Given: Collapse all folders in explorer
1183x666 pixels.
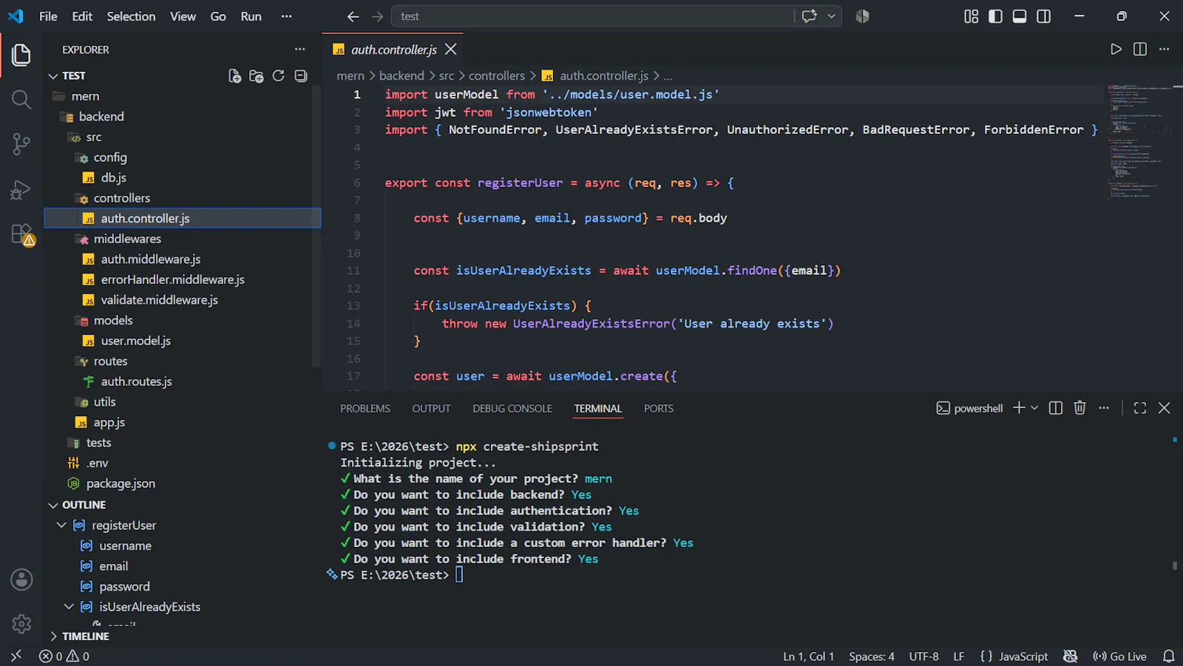Looking at the screenshot, I should 300,75.
